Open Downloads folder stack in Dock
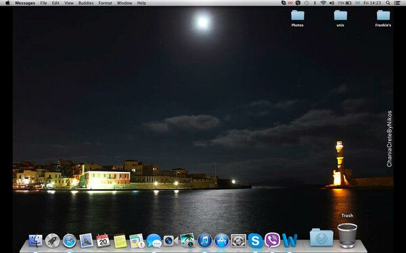This screenshot has width=406, height=253. [x=321, y=237]
